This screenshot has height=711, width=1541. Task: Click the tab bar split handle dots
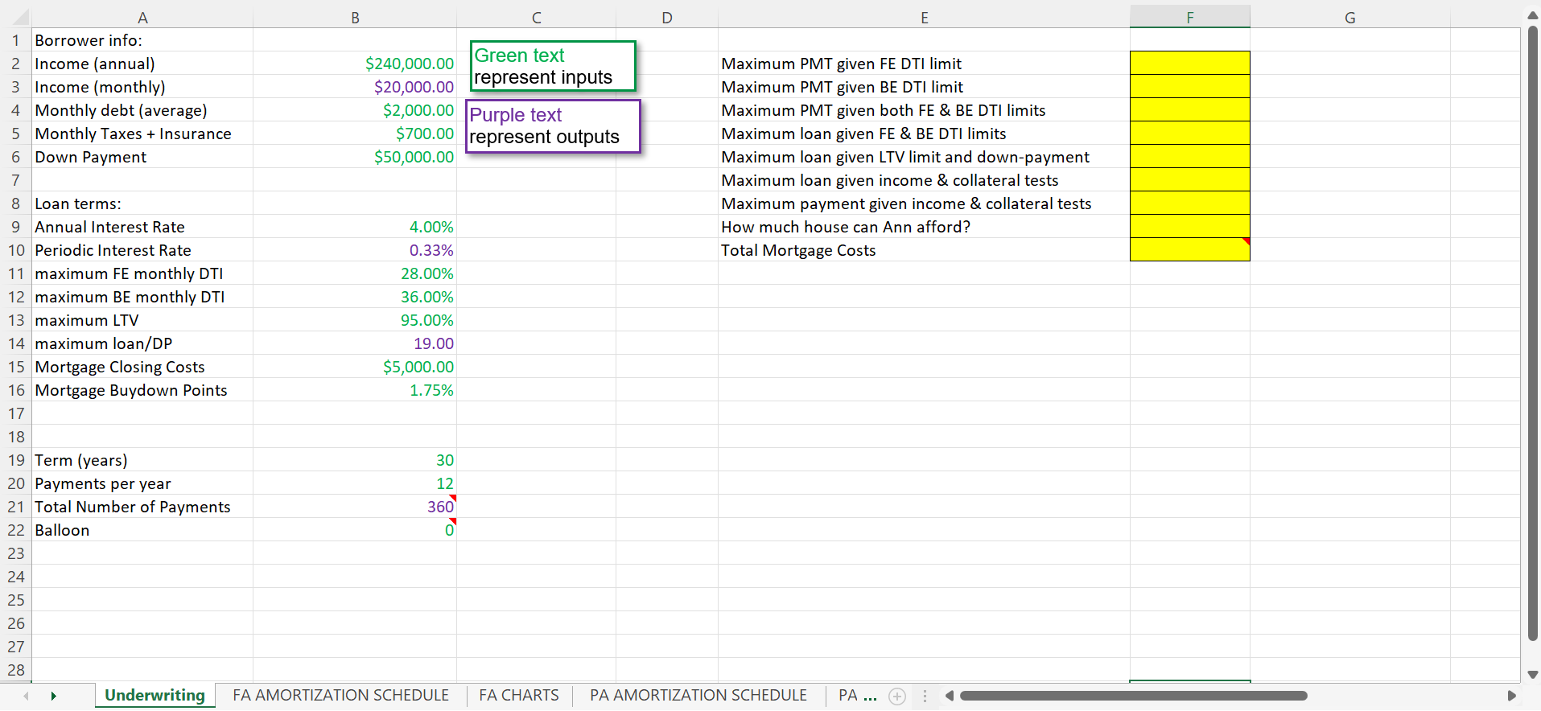pos(925,696)
